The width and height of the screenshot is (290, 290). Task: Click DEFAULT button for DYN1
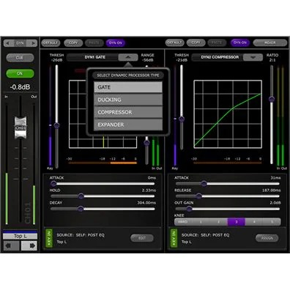point(51,43)
